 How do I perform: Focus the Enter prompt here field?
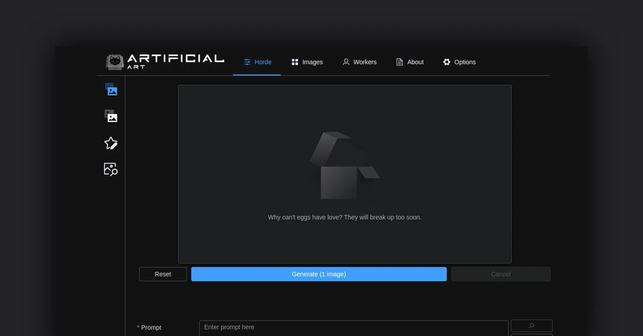coord(354,327)
